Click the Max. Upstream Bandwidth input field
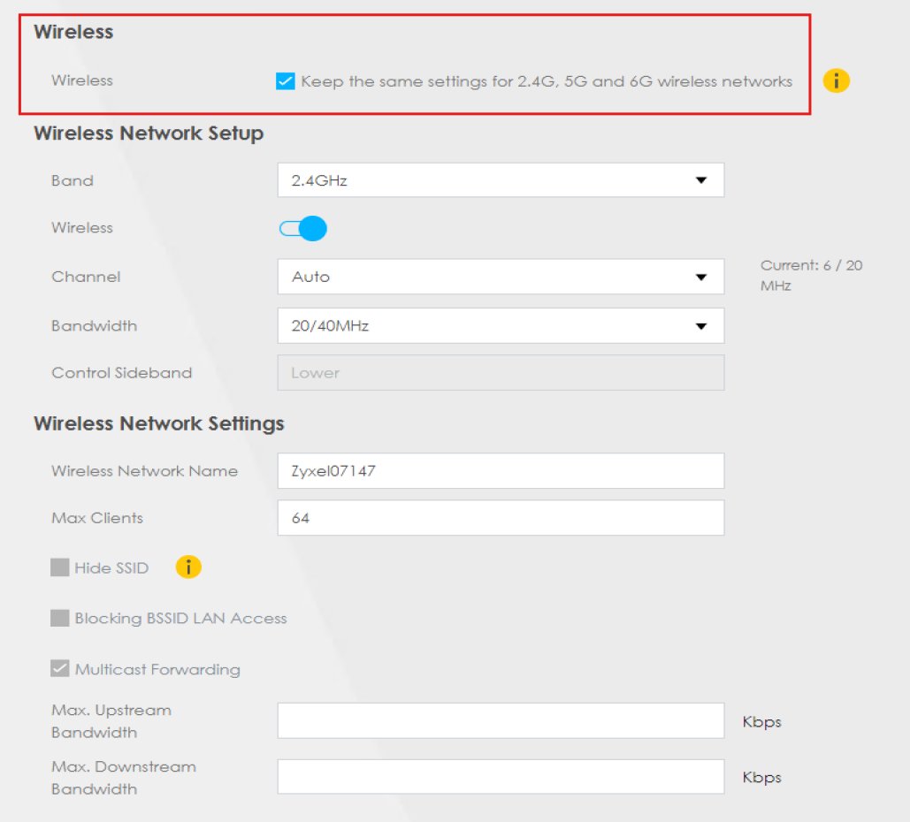The width and height of the screenshot is (910, 822). (501, 720)
